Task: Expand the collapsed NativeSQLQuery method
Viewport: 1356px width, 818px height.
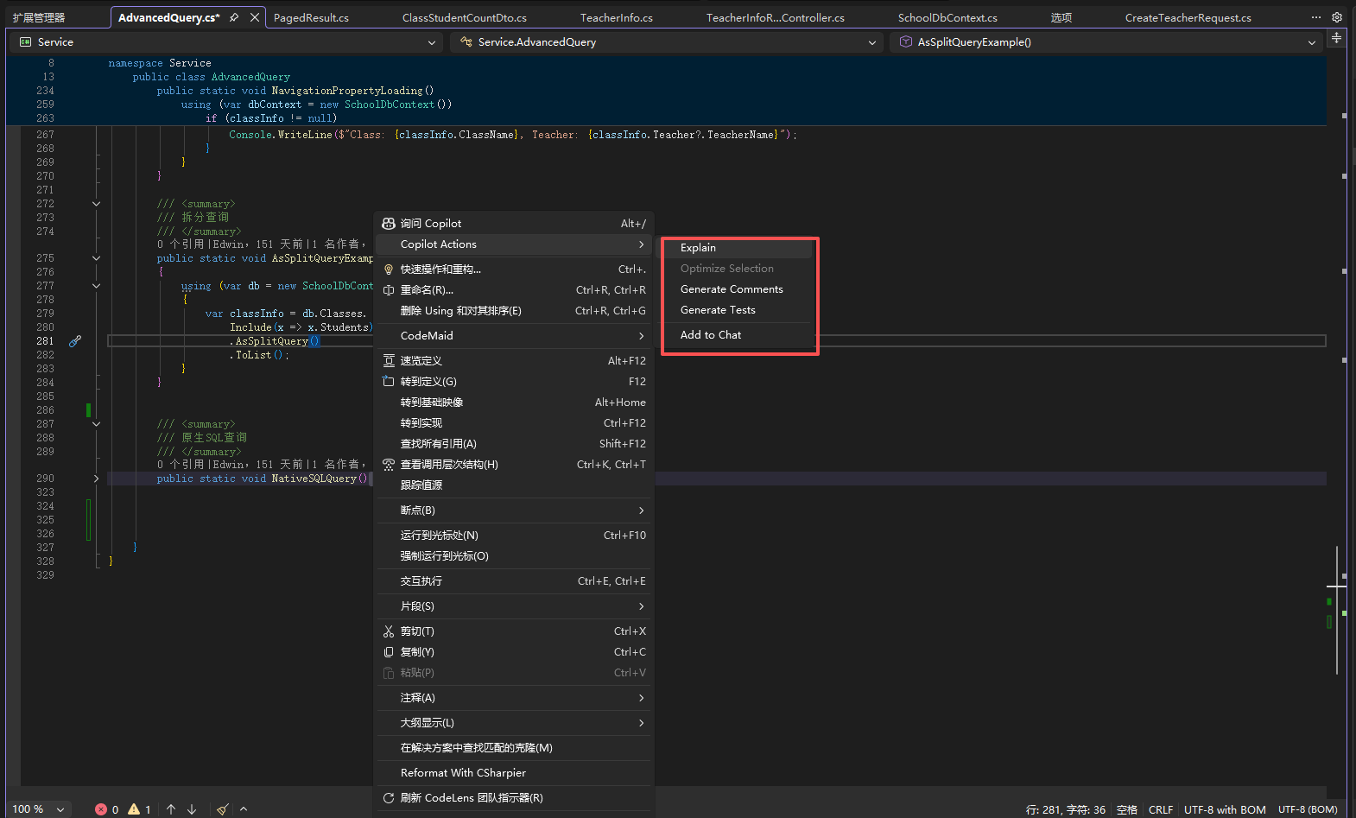Action: (96, 479)
